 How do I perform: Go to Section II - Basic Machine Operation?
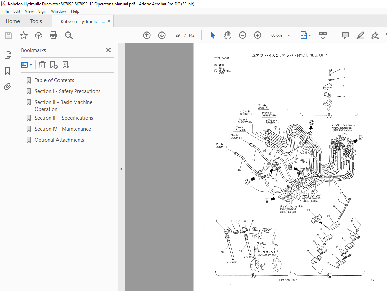[x=63, y=106]
